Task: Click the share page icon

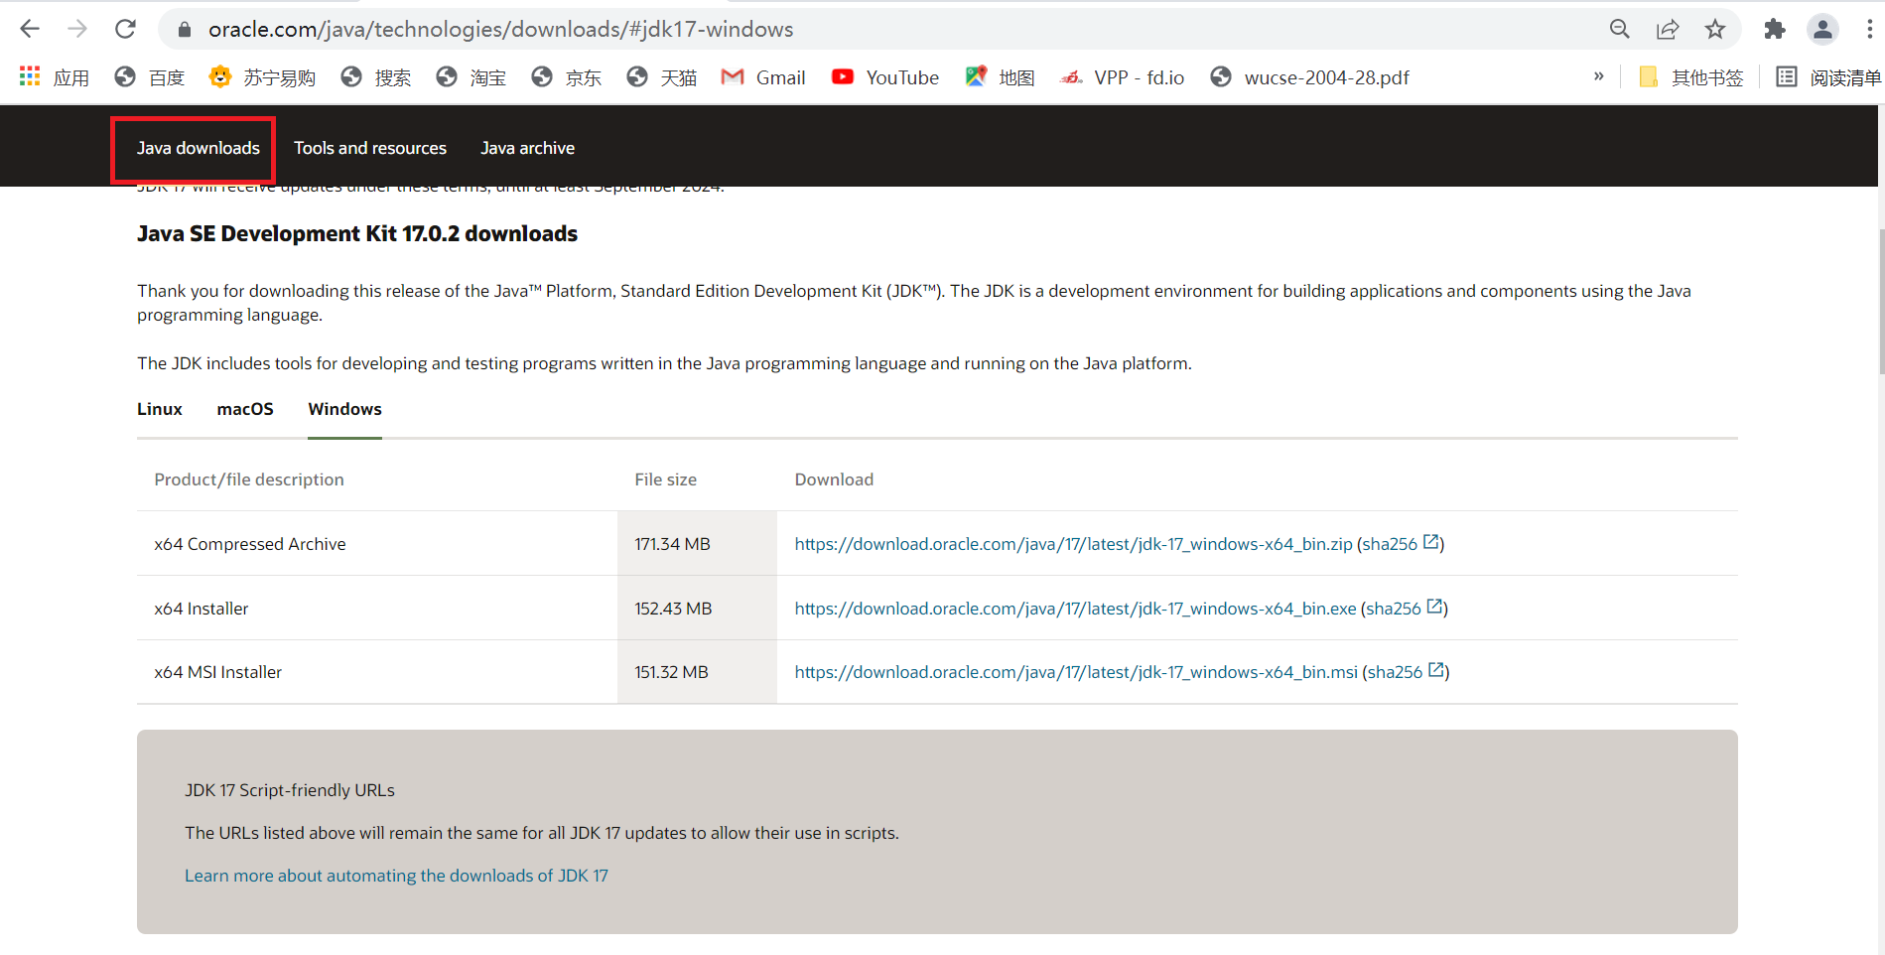Action: (1668, 30)
